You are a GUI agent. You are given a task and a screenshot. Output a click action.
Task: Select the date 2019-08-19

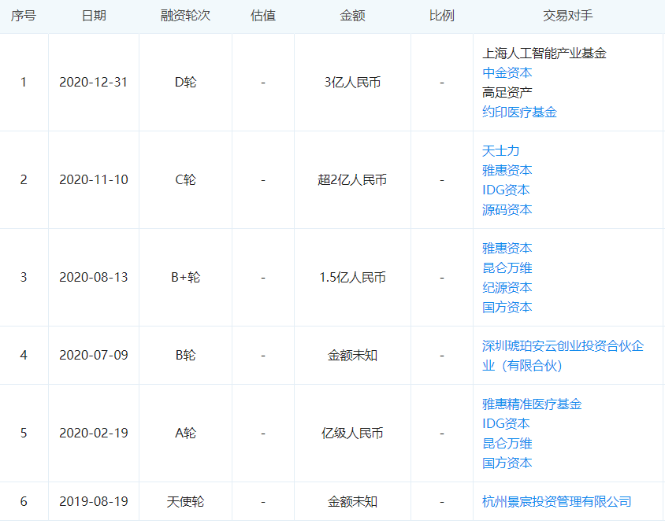pyautogui.click(x=93, y=501)
